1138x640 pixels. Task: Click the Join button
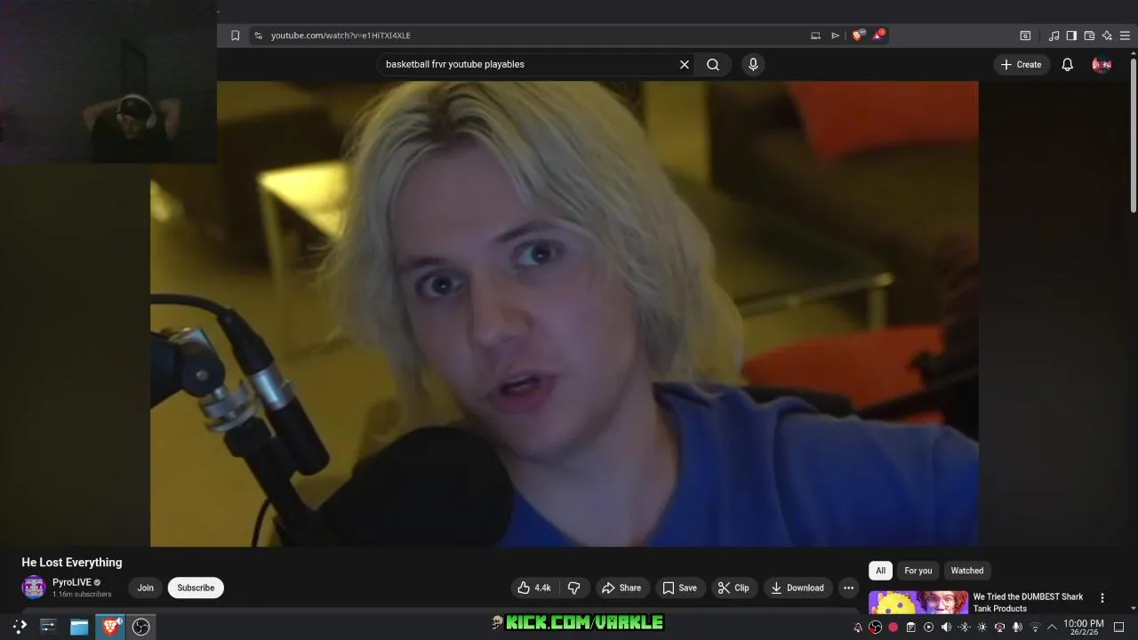click(x=146, y=588)
